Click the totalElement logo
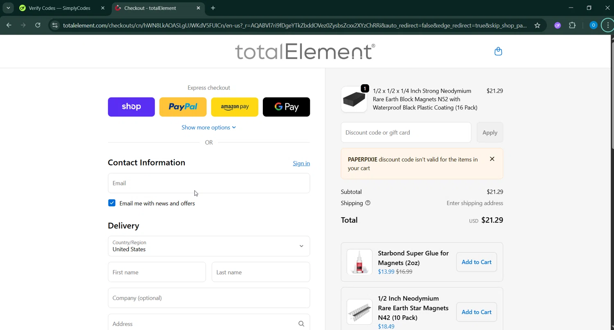 click(x=305, y=52)
